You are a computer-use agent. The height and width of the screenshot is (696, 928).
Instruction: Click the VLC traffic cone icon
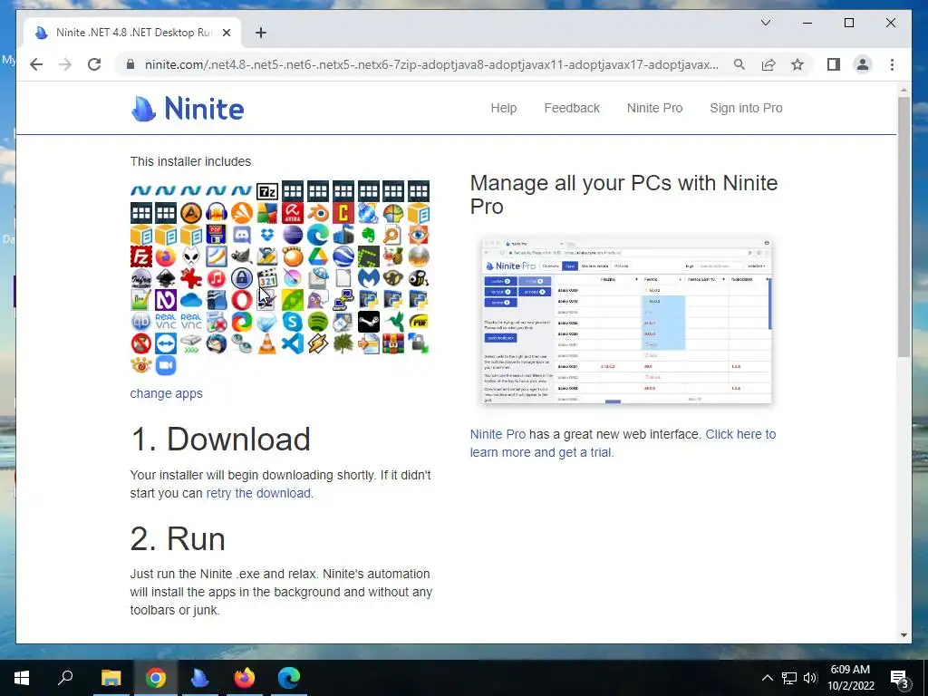click(x=267, y=343)
